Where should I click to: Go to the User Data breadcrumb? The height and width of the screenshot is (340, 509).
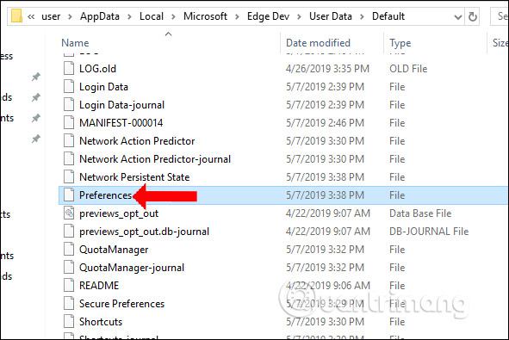pyautogui.click(x=331, y=16)
